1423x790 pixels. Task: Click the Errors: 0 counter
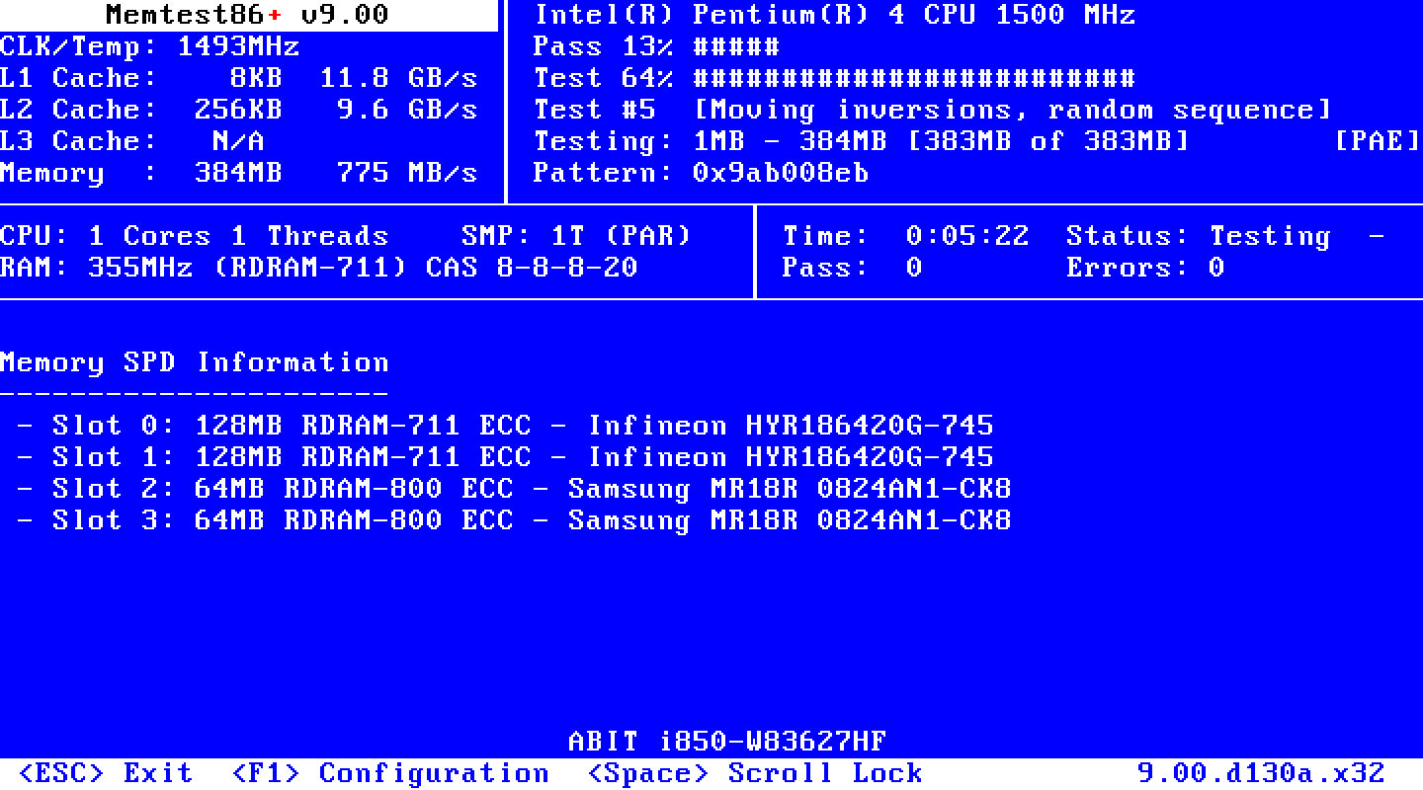[1145, 268]
